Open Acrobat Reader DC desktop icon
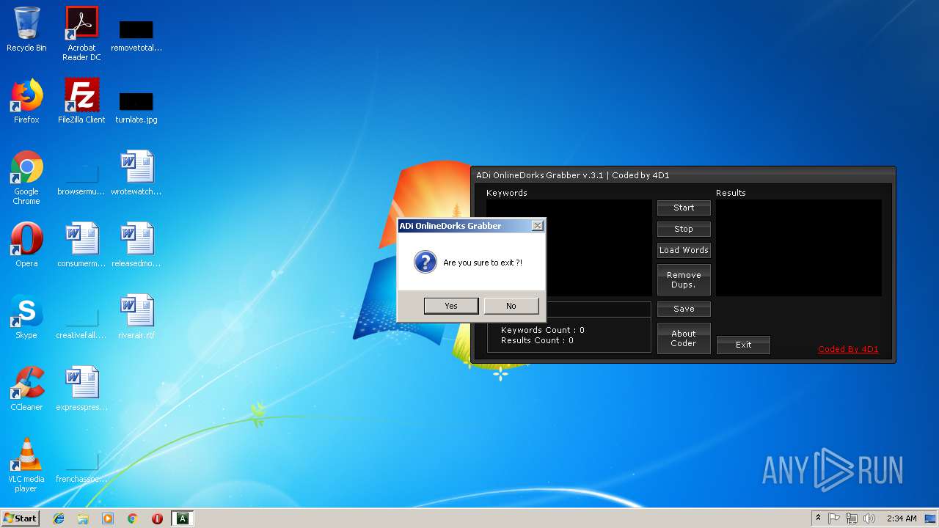Screen dimensions: 939x528 (81, 34)
